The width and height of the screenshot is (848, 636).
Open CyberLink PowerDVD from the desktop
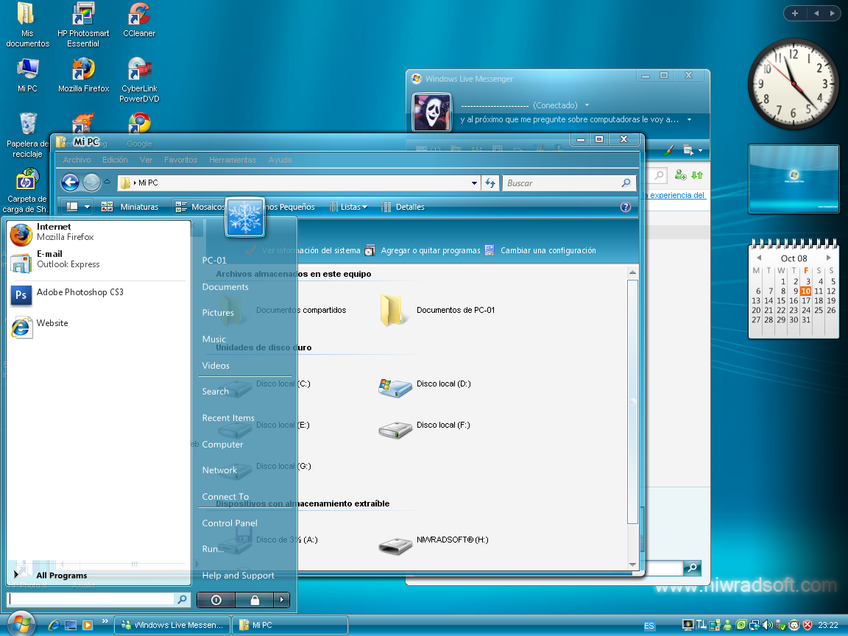pos(138,70)
